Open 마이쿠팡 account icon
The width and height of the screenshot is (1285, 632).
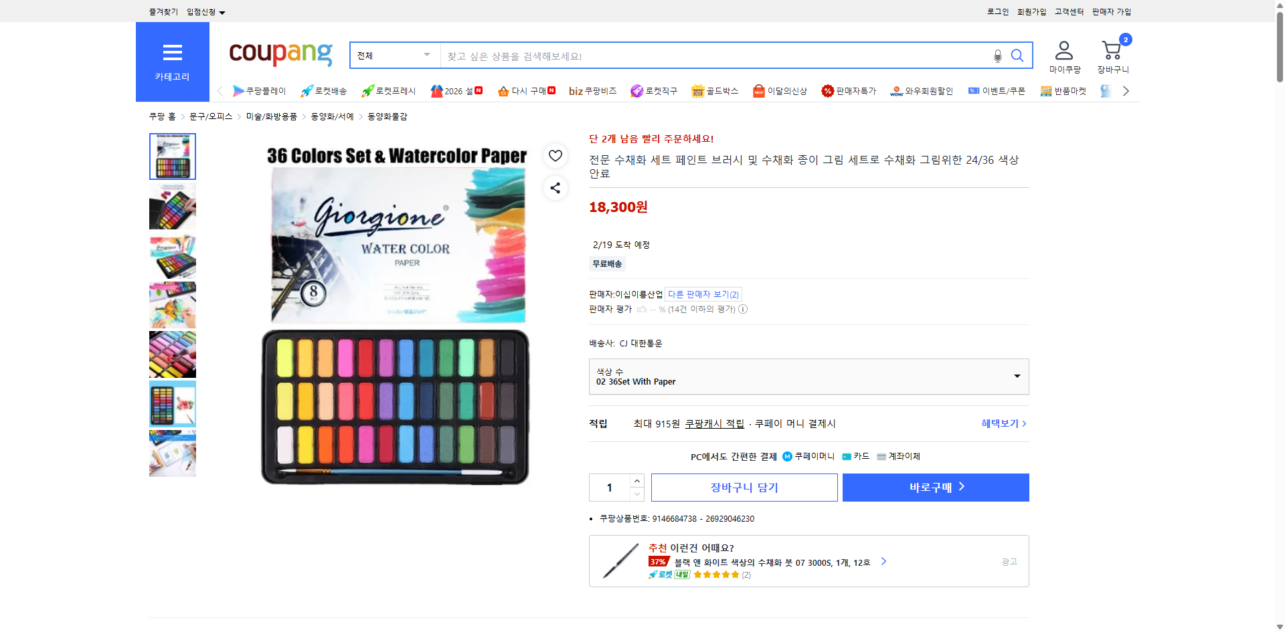pyautogui.click(x=1063, y=50)
